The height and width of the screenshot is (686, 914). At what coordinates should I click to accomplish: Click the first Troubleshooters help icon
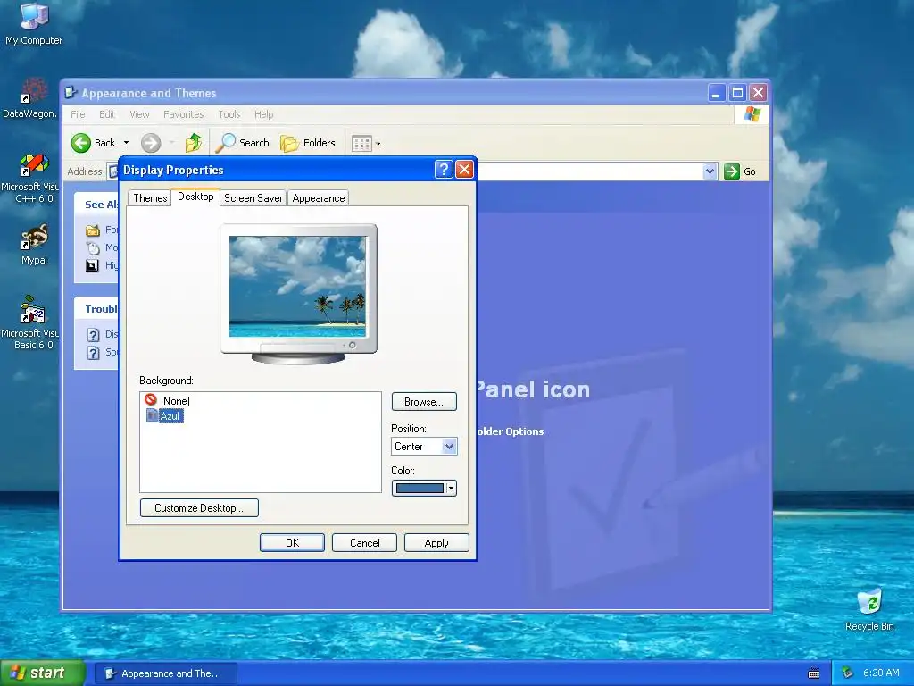pyautogui.click(x=93, y=335)
